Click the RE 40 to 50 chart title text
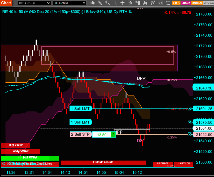 pos(67,12)
